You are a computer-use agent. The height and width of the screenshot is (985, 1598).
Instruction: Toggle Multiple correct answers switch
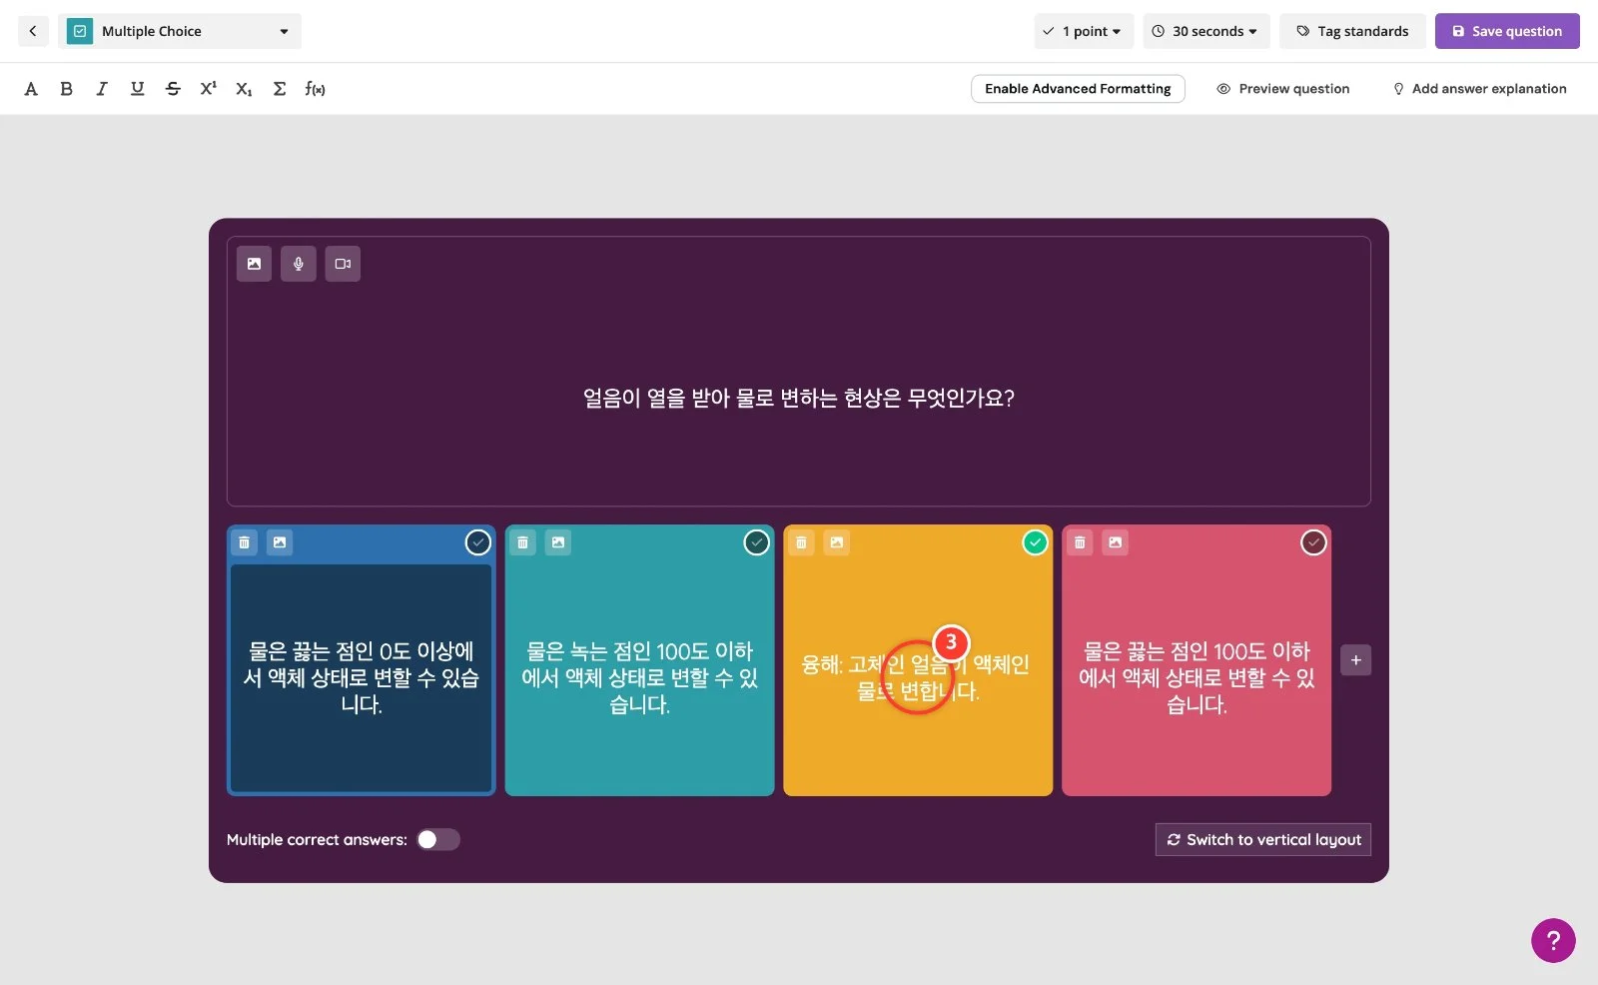click(x=437, y=840)
